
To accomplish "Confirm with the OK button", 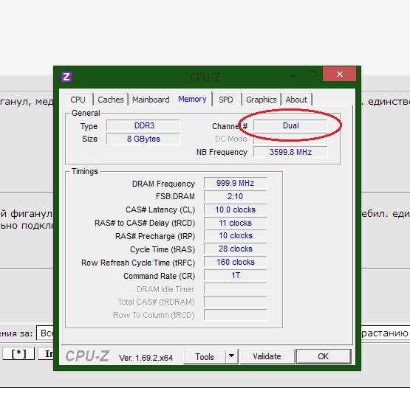I will (324, 356).
